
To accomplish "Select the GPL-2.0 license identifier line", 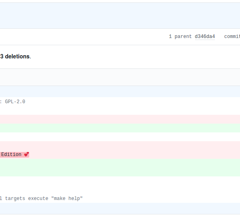I will coord(13,102).
